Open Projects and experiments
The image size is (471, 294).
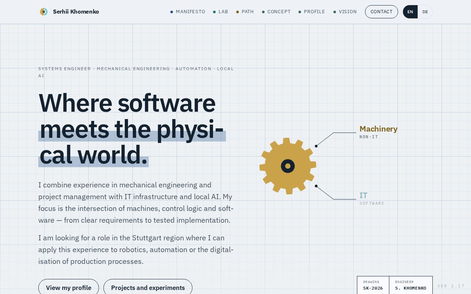pos(148,287)
